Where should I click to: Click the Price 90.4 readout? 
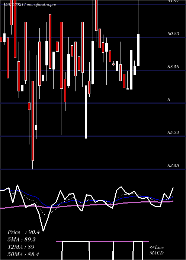point(23,232)
